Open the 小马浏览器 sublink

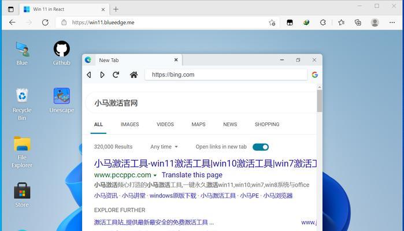tap(278, 196)
